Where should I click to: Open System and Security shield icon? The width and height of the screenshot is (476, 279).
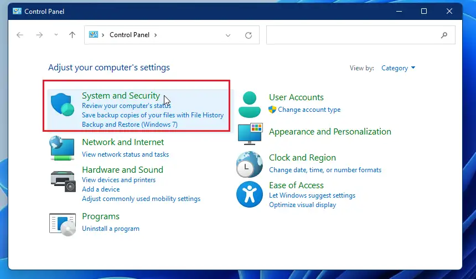(62, 105)
